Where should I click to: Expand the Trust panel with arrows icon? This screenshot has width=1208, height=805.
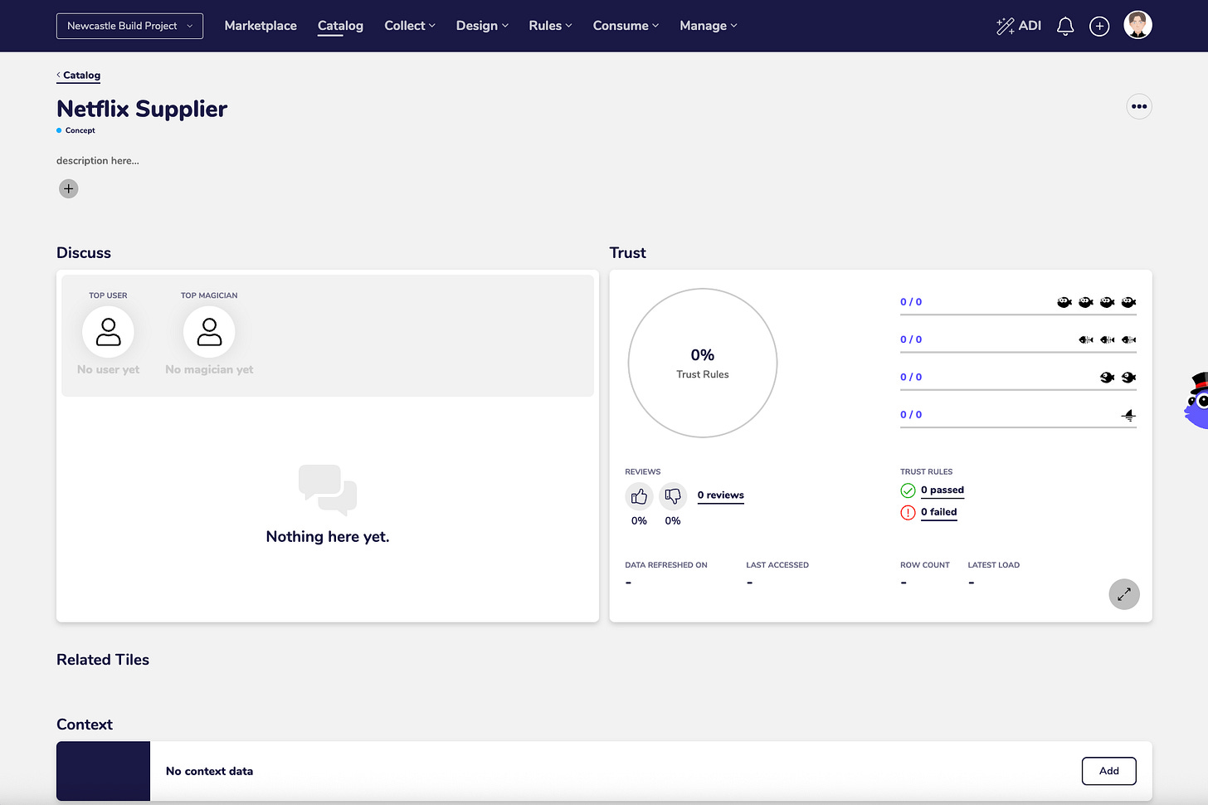click(x=1124, y=594)
